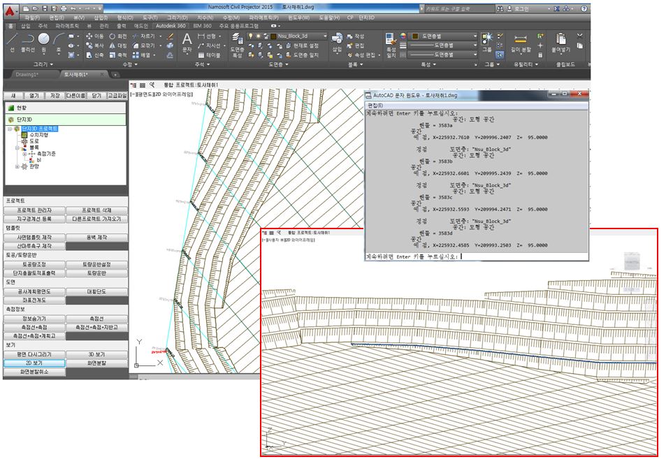Viewport: 666px width, 464px height.
Task: Toggle the layer lightbulb on/off icon
Action: [251, 36]
